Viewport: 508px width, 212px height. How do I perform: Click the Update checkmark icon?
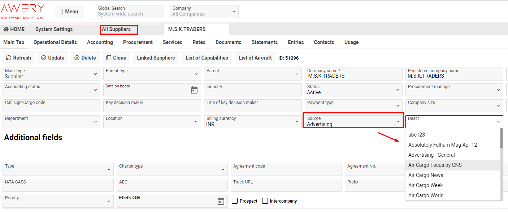coord(44,58)
